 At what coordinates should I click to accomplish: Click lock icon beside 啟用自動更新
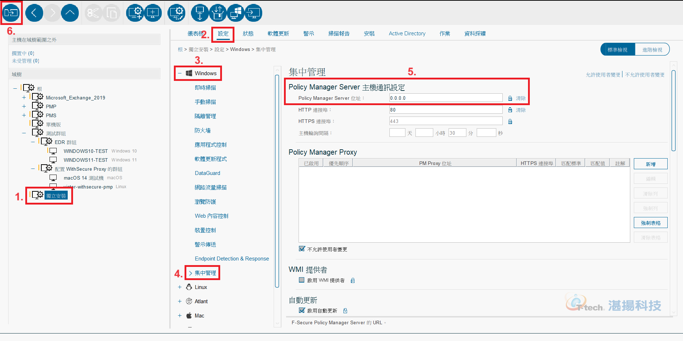[345, 311]
